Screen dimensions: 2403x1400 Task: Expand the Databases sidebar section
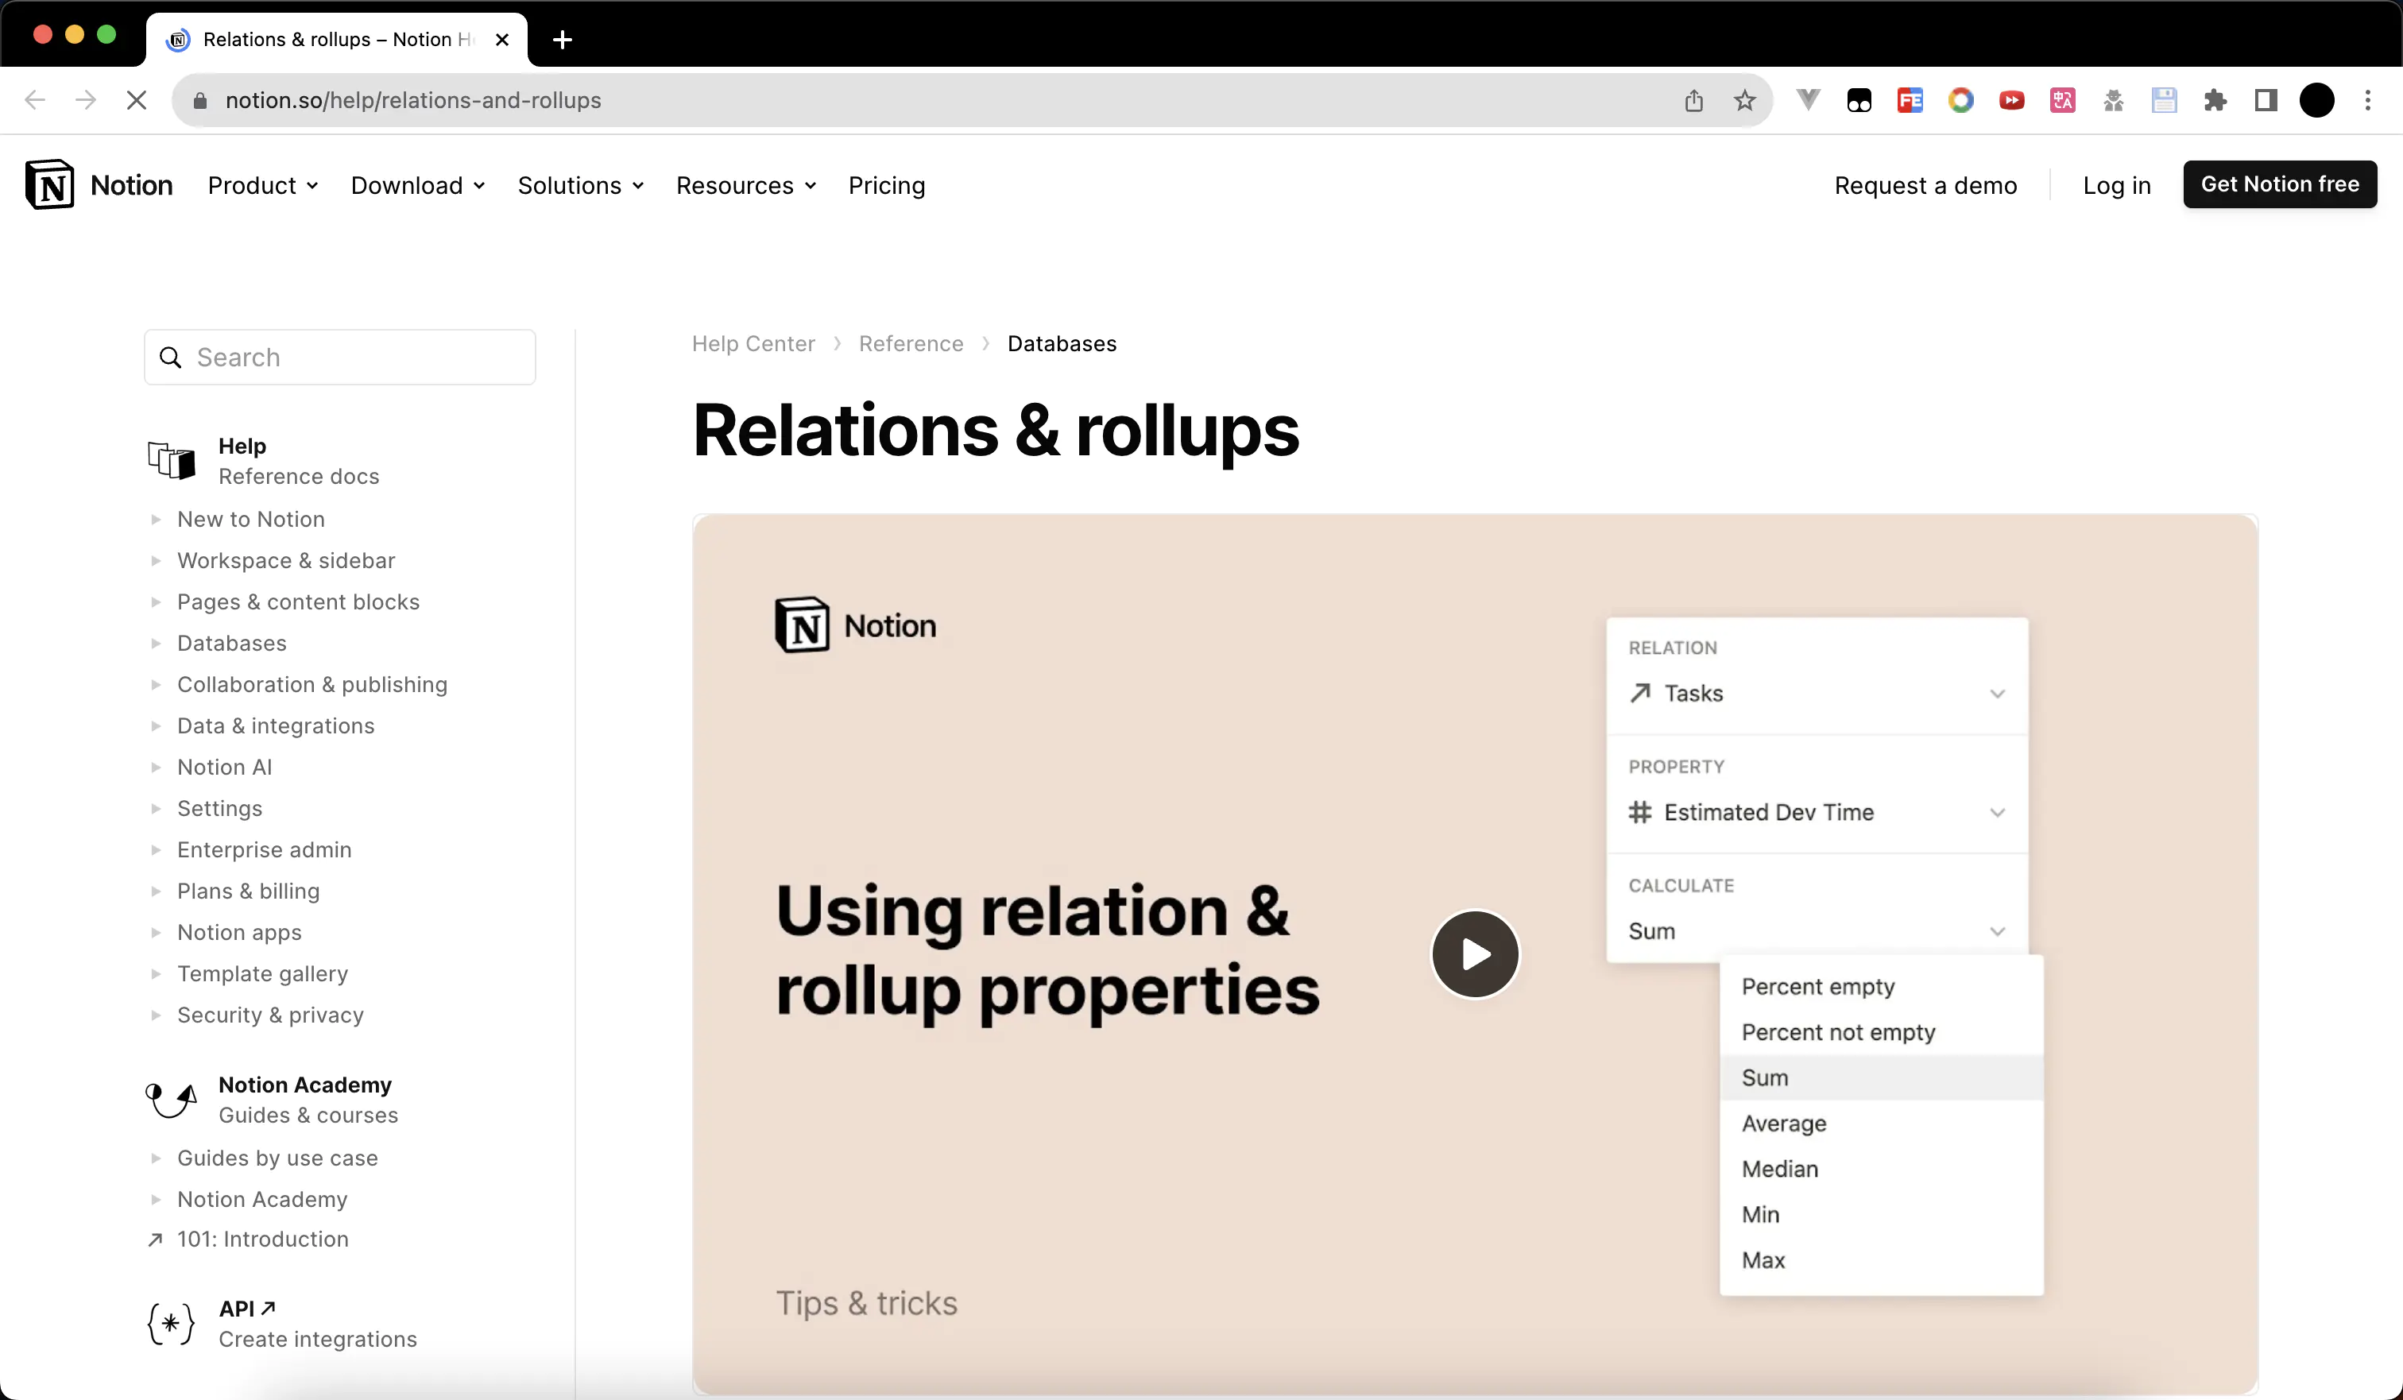157,644
